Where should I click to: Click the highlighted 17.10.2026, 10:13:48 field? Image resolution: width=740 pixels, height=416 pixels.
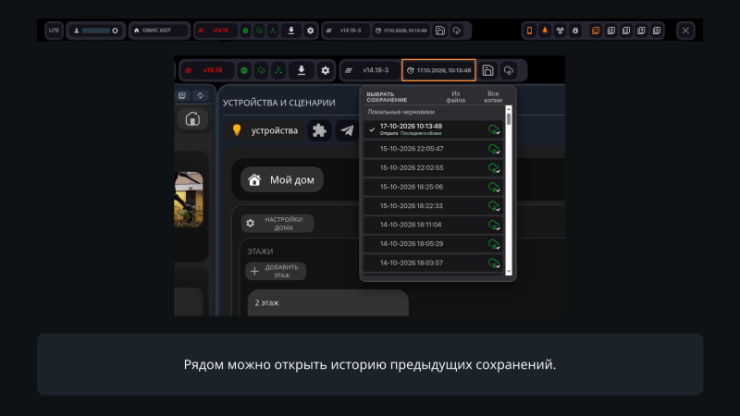(x=438, y=70)
